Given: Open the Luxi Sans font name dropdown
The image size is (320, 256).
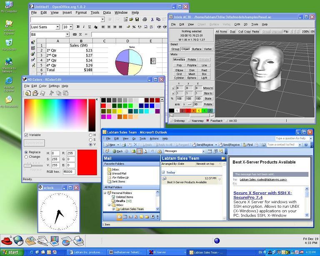Looking at the screenshot, I should pos(58,27).
